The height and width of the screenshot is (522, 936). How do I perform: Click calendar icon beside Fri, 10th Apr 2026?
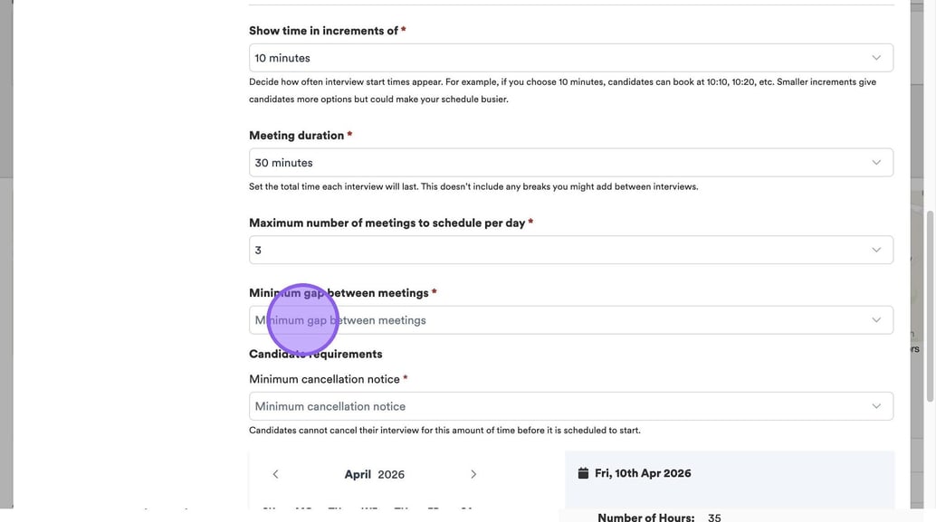click(583, 473)
